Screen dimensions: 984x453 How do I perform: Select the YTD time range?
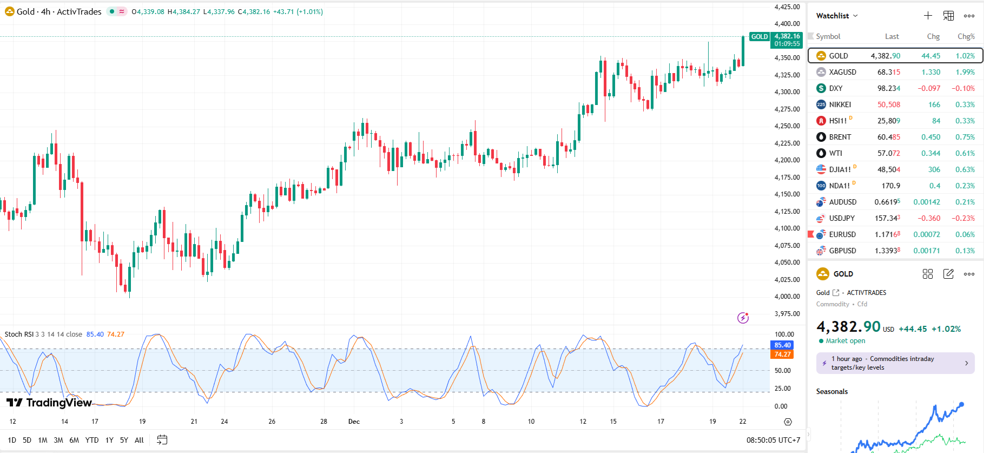[x=92, y=440]
